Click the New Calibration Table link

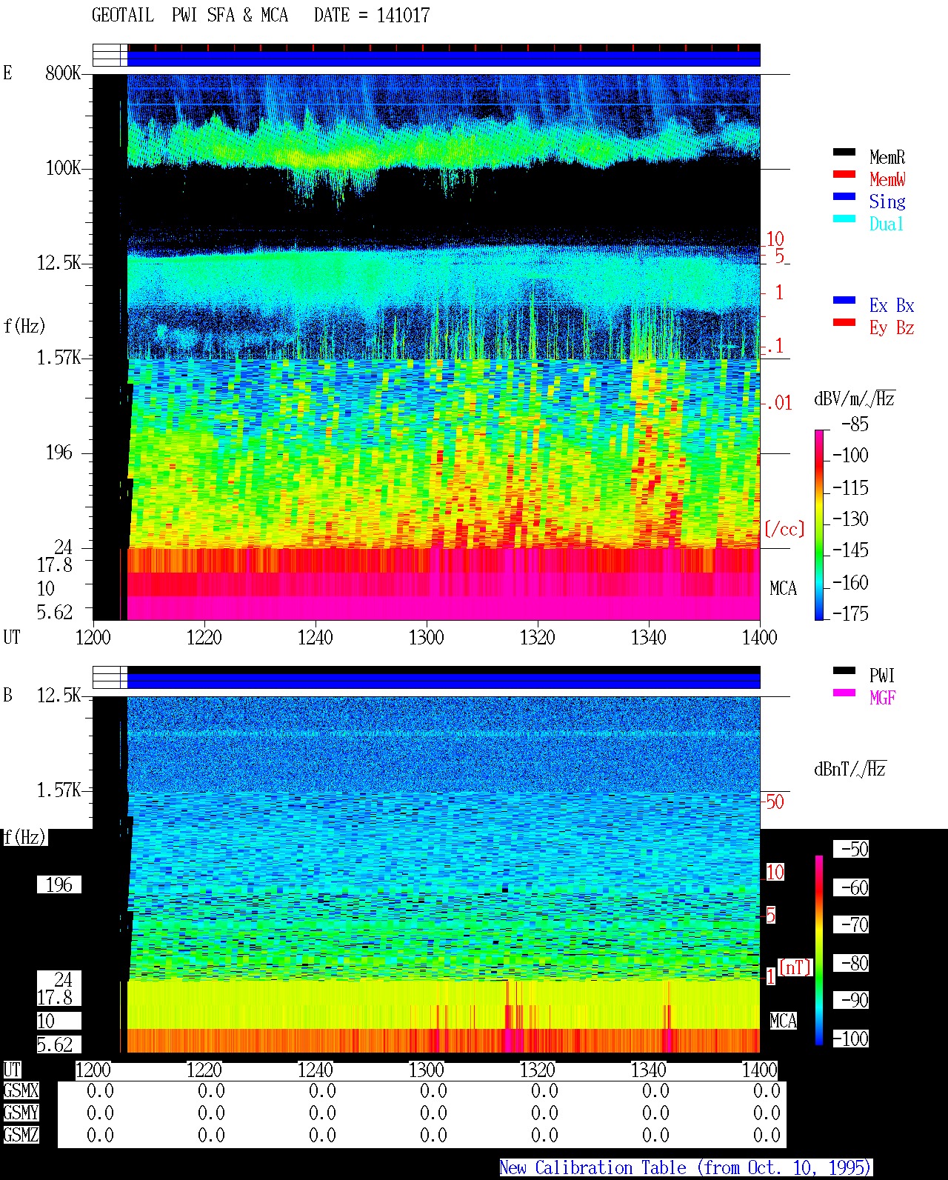[x=686, y=1168]
